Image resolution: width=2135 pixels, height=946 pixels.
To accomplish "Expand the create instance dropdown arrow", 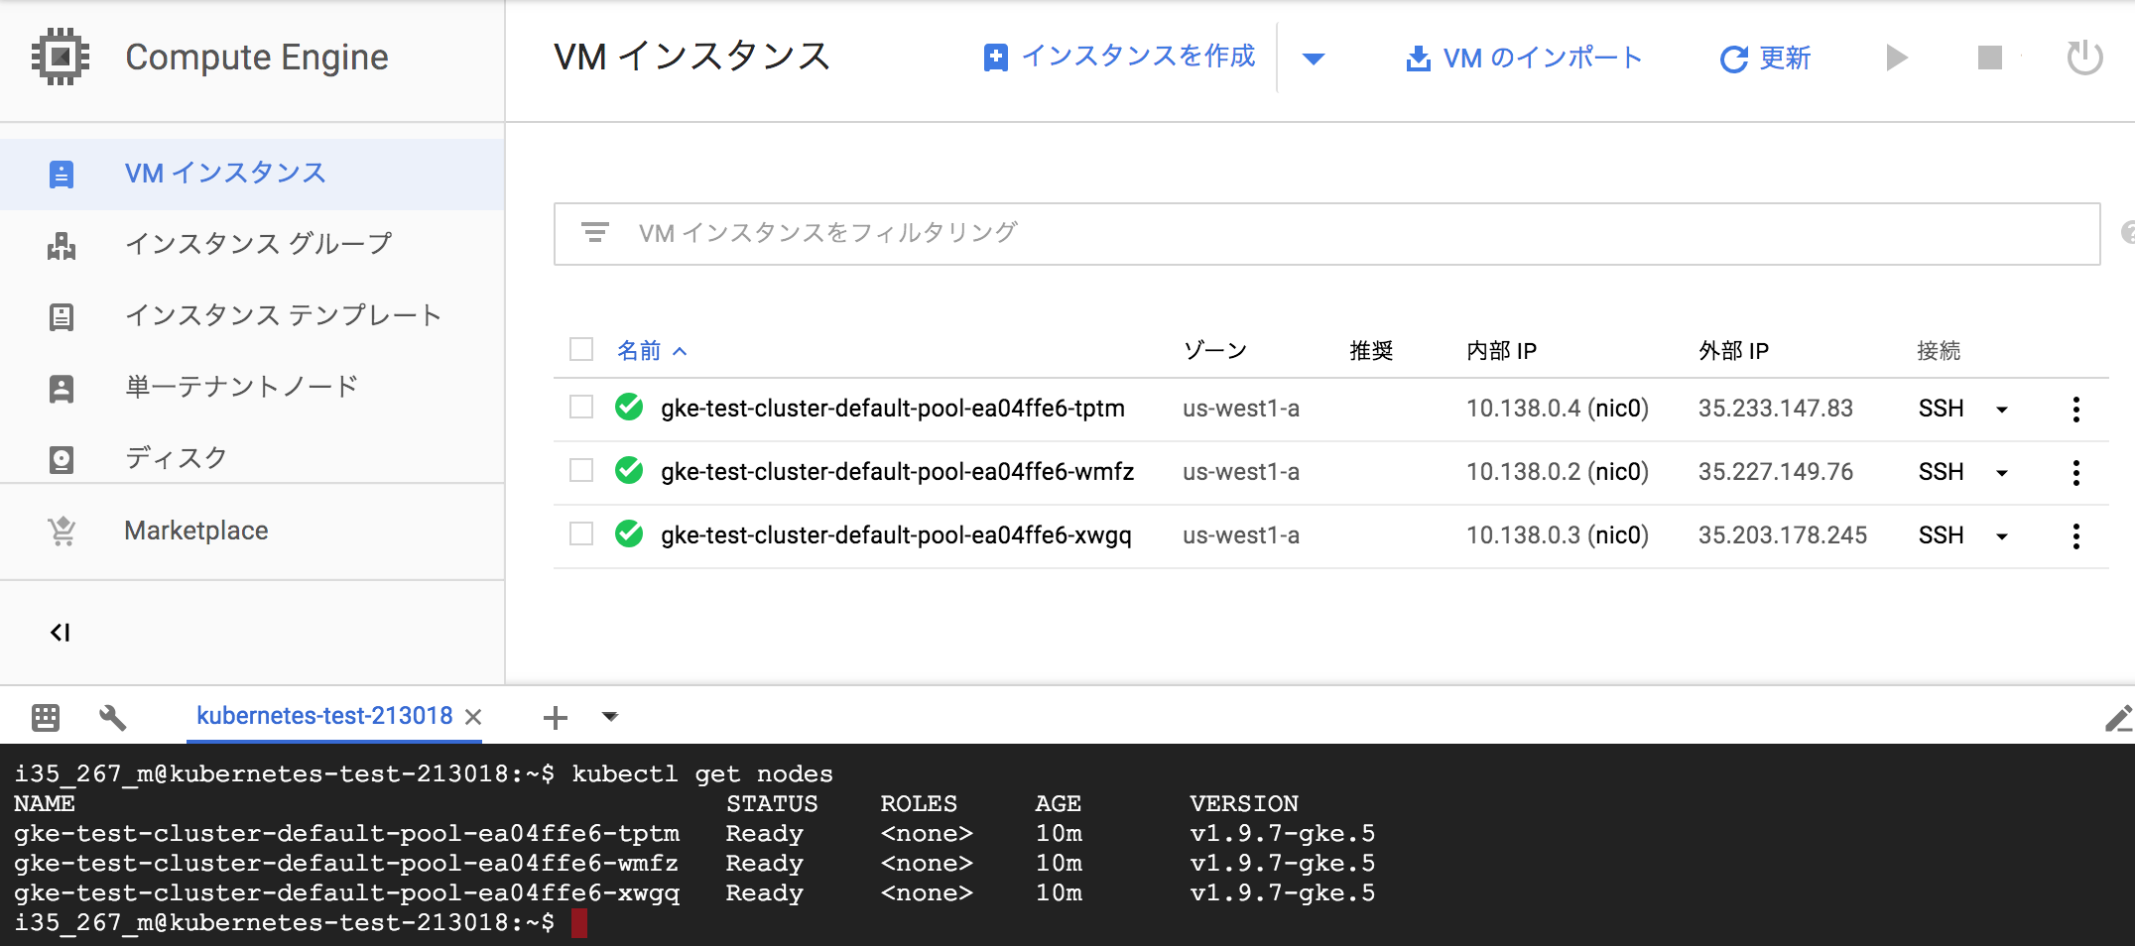I will [1314, 59].
